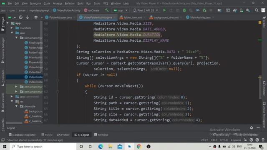This screenshot has height=150, width=267.
Task: Open the Refactor menu
Action: point(70,3)
